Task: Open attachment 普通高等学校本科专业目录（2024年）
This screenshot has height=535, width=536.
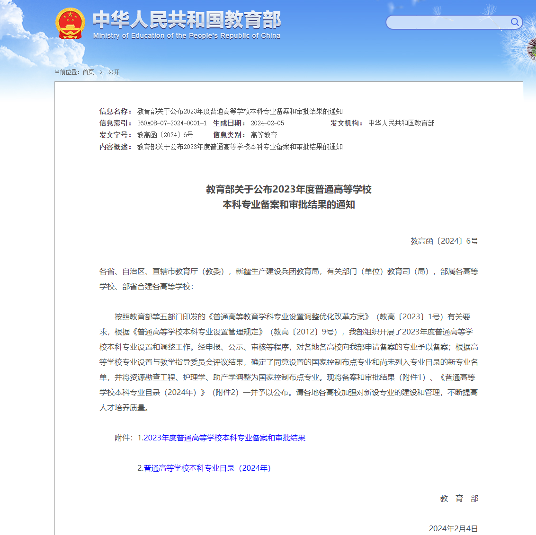Action: [207, 468]
